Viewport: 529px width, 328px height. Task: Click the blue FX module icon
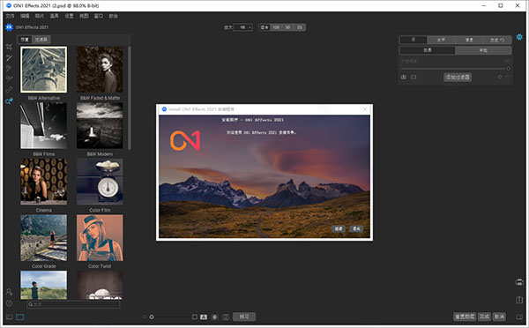9,27
